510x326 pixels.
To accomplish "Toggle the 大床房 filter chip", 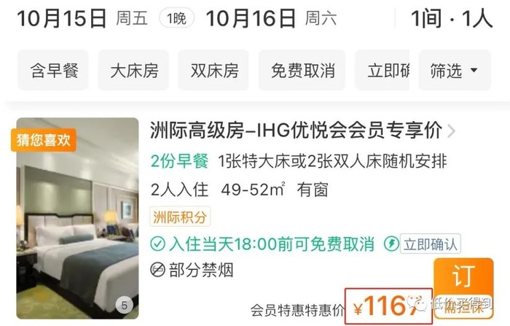I will [133, 70].
